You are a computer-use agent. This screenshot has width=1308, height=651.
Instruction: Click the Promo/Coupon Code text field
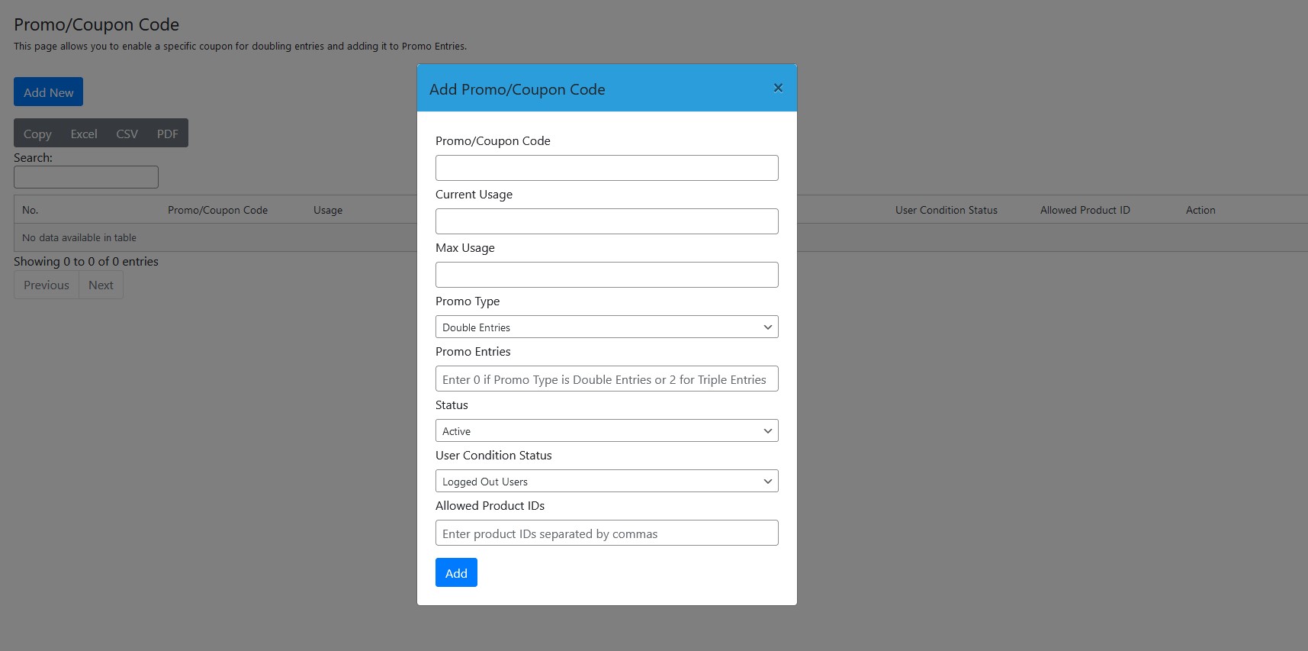coord(606,168)
